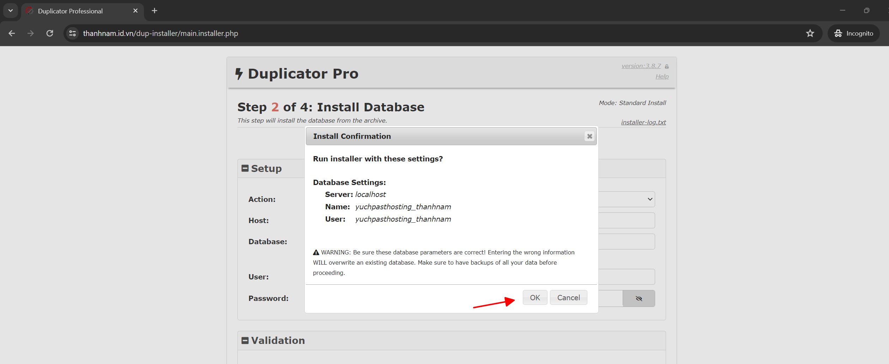
Task: Reload the installer page
Action: (x=50, y=33)
